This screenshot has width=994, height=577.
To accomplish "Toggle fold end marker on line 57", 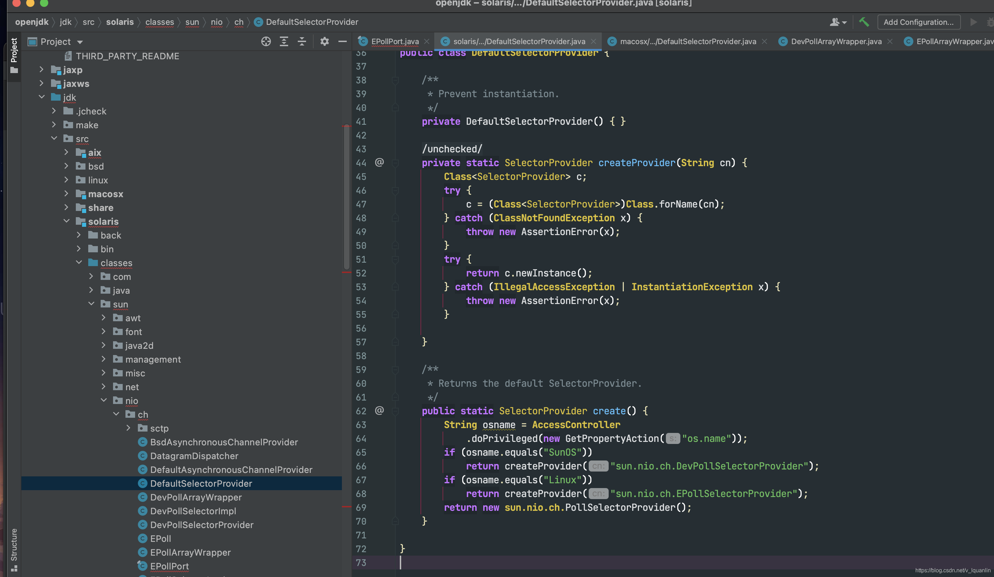I will (x=395, y=342).
